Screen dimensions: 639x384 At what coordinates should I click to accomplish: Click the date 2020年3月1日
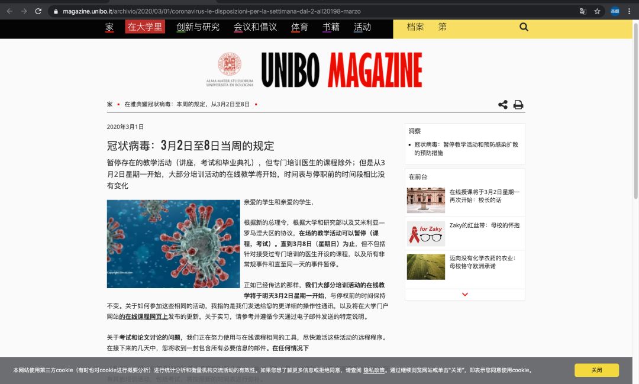125,127
